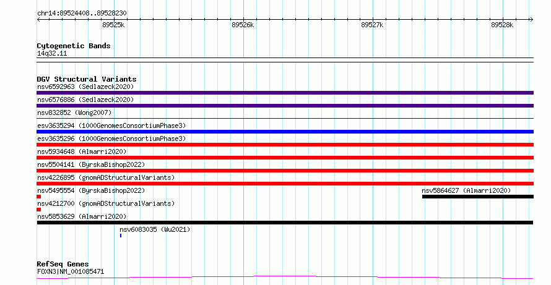Click the red bar under nsv5504141
Screen dimensions: 551x285
coord(285,171)
